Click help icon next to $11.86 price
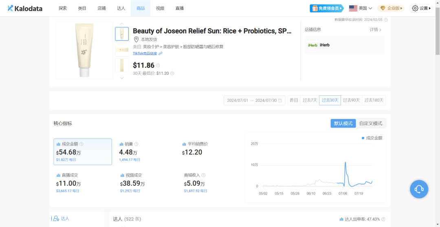 point(158,65)
